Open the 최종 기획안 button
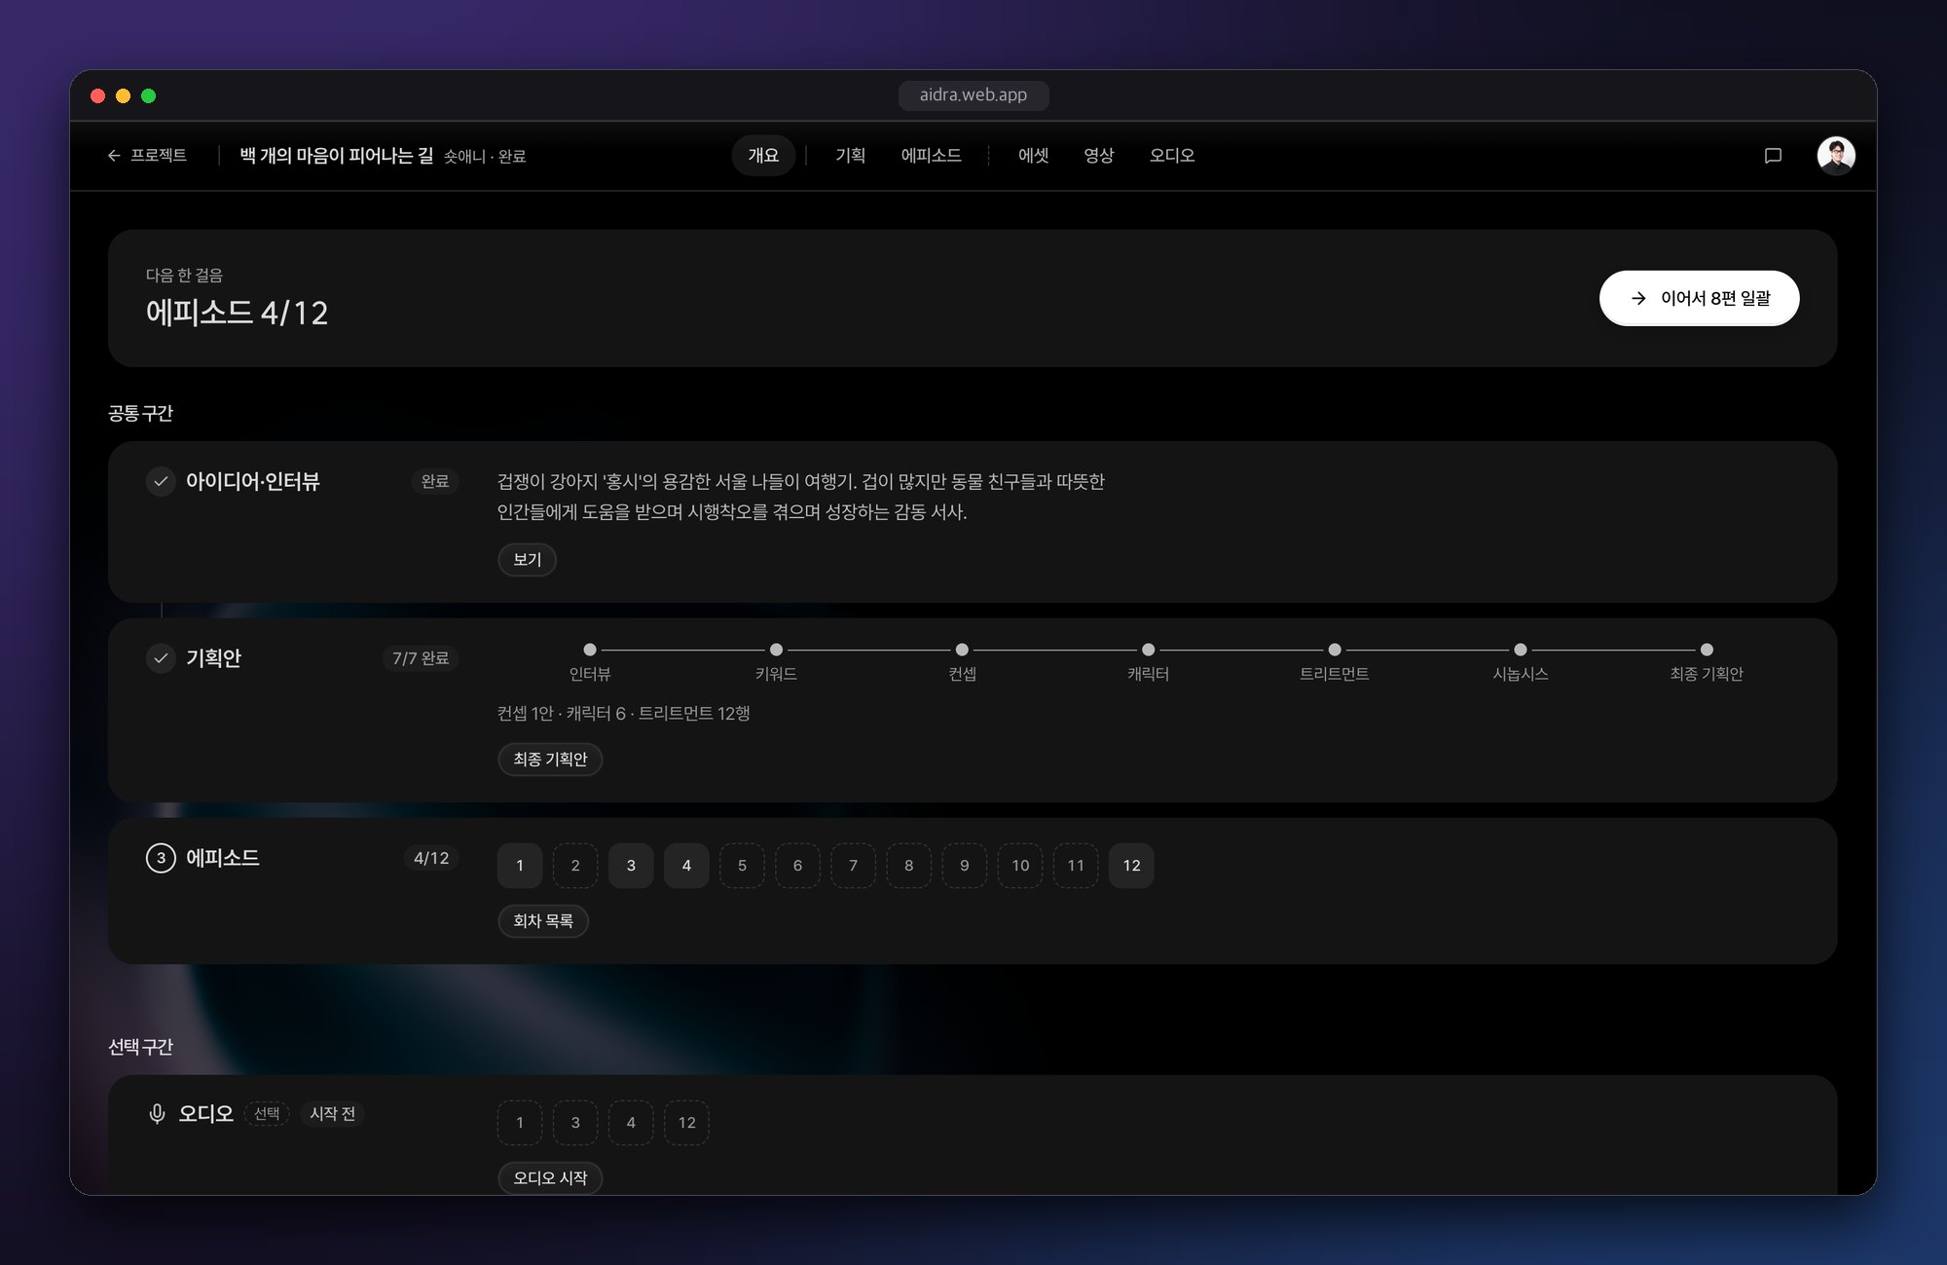This screenshot has height=1265, width=1947. click(x=550, y=760)
